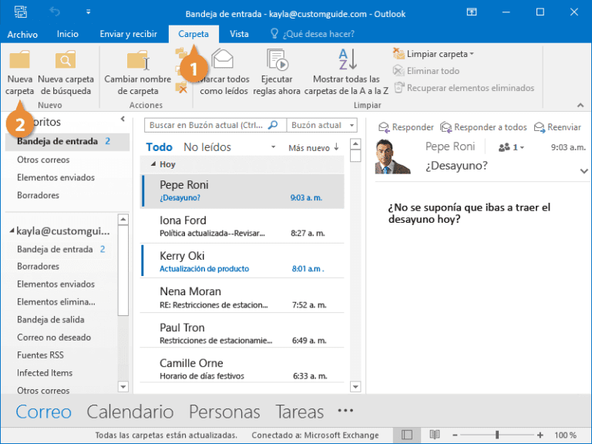Click the Nueva carpeta icon

pos(19,61)
